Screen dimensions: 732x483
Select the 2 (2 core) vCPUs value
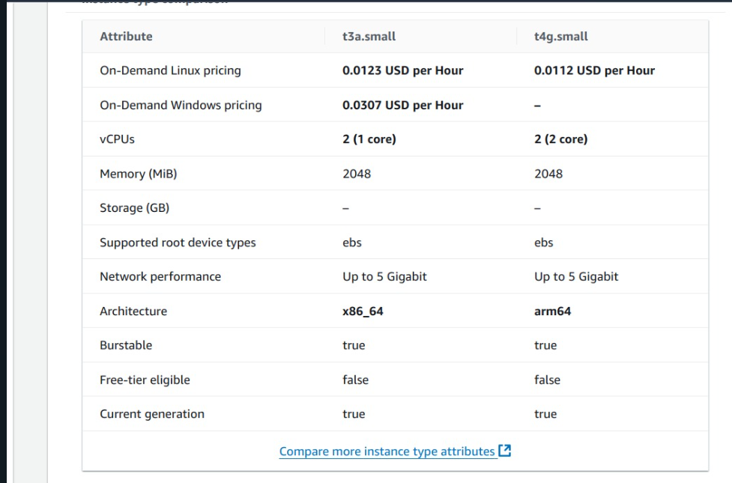pos(560,139)
